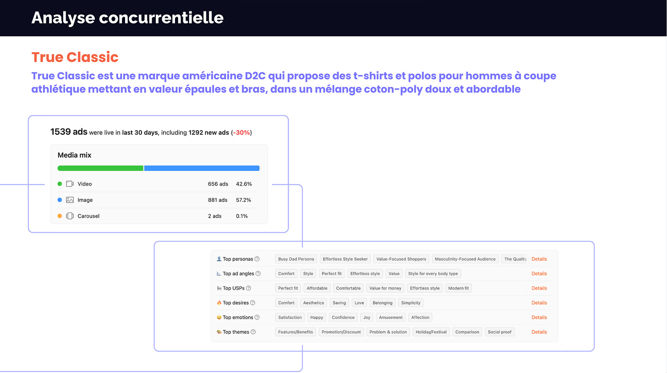Open Details for Top desires
The height and width of the screenshot is (373, 667).
539,303
